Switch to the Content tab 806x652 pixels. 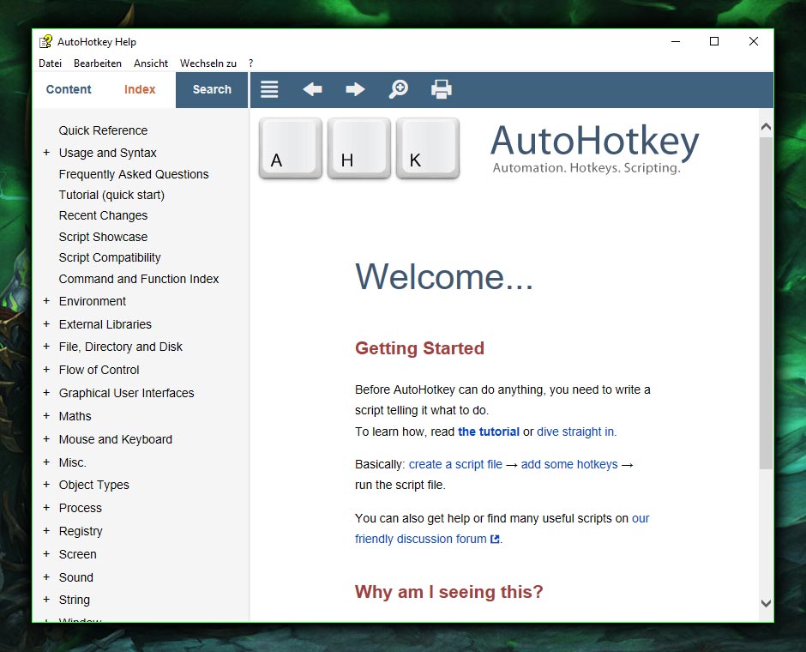point(69,89)
